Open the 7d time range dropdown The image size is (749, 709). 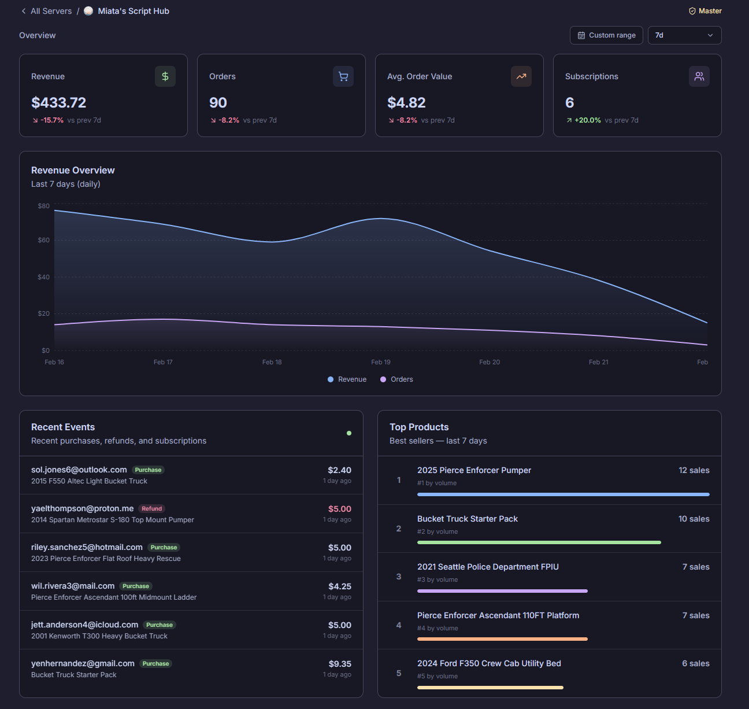pyautogui.click(x=684, y=35)
